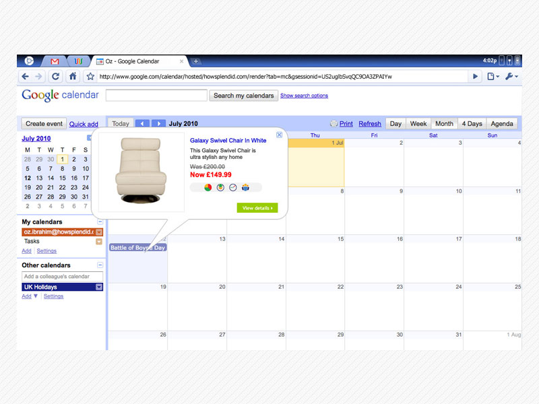Click the View details green button
This screenshot has height=404, width=539.
pyautogui.click(x=257, y=208)
